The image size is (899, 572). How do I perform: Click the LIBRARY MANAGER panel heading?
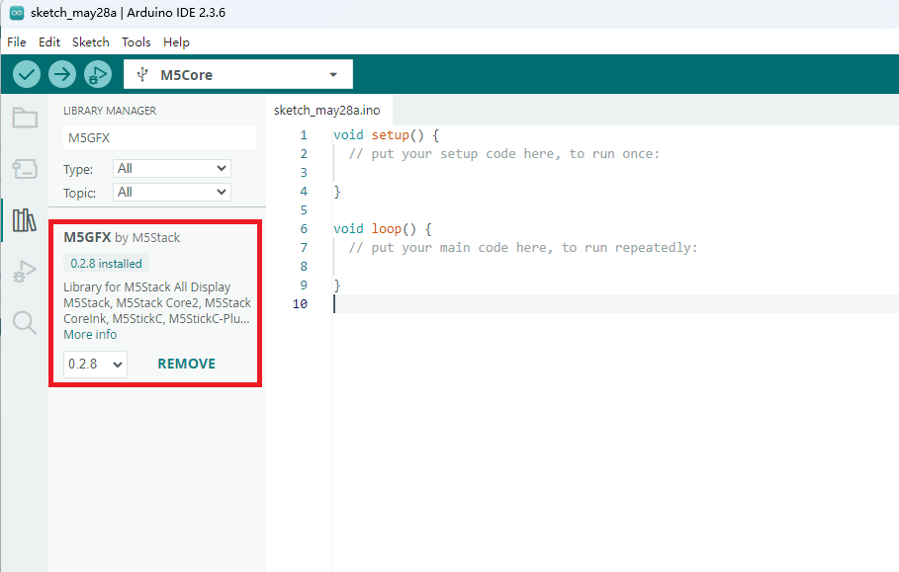(110, 111)
